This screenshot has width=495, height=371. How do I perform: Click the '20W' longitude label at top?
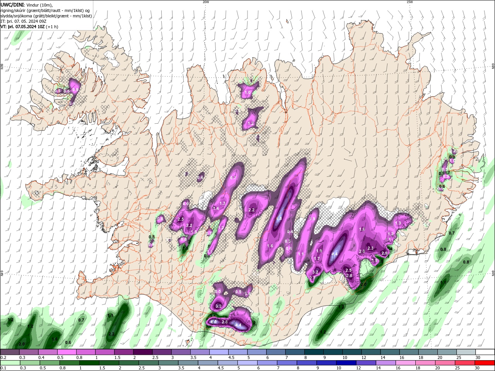pyautogui.click(x=206, y=2)
